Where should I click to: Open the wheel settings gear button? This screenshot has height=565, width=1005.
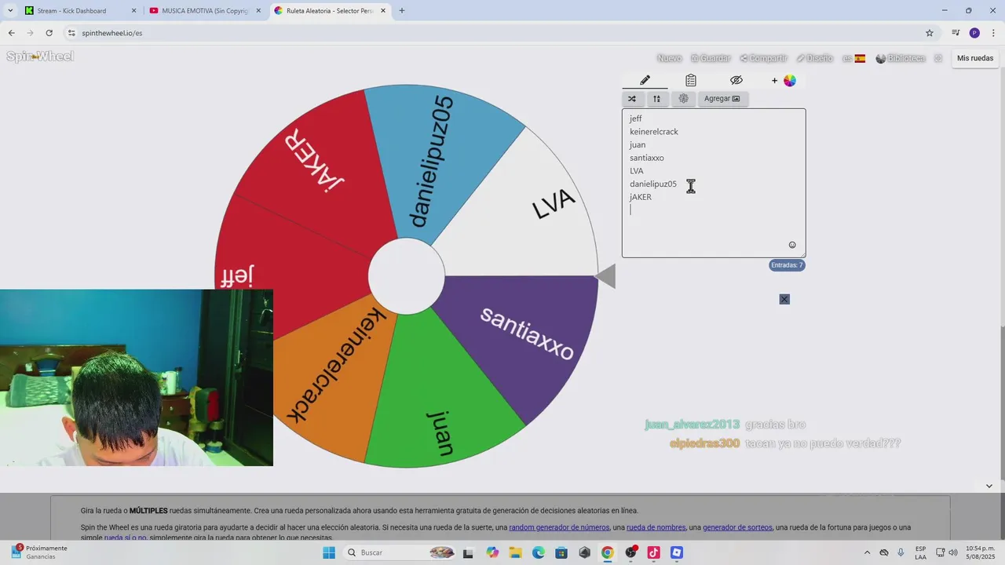click(683, 99)
